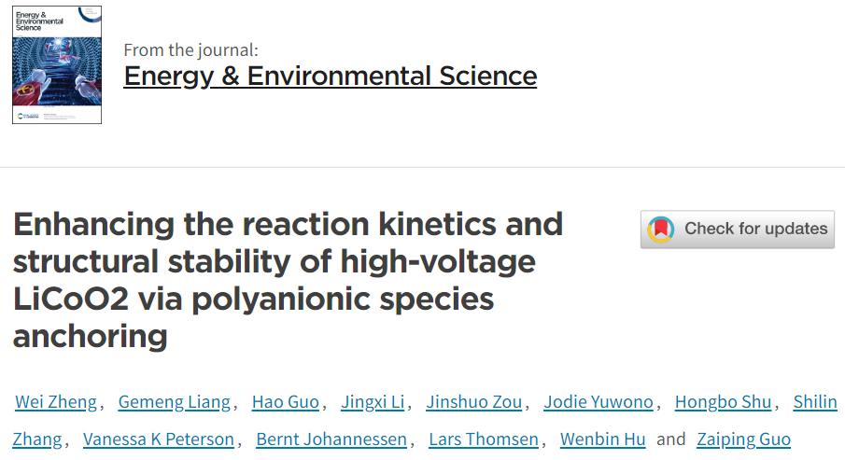Click the Crossmark bookmark icon
This screenshot has height=460, width=845.
(x=661, y=230)
